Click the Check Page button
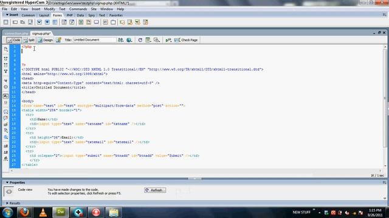 (x=186, y=40)
